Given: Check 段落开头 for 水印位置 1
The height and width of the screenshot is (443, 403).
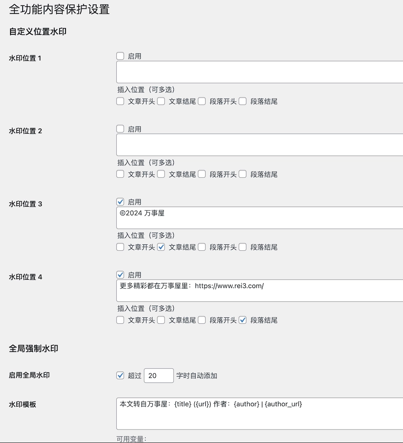Looking at the screenshot, I should [201, 101].
